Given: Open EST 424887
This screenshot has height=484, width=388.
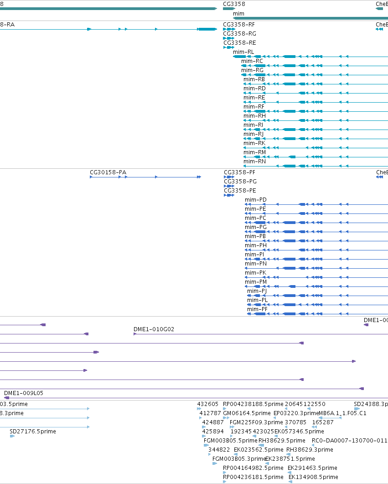Looking at the screenshot, I should pos(213,422).
